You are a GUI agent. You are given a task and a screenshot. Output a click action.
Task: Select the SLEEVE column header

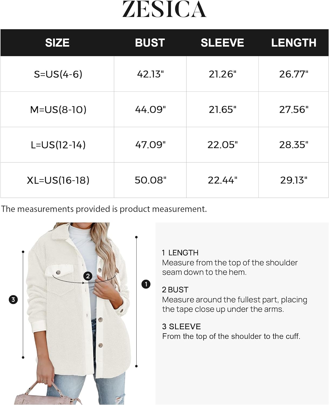[222, 43]
